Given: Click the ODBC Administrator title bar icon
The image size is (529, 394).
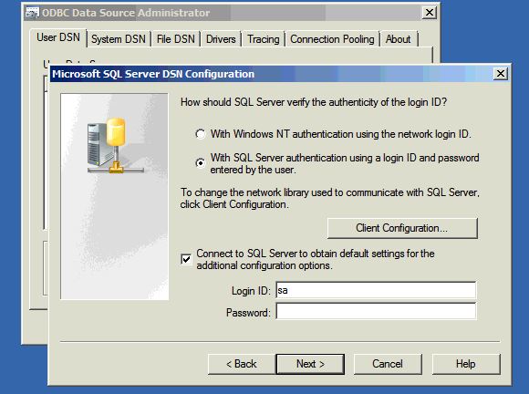Looking at the screenshot, I should coord(33,13).
